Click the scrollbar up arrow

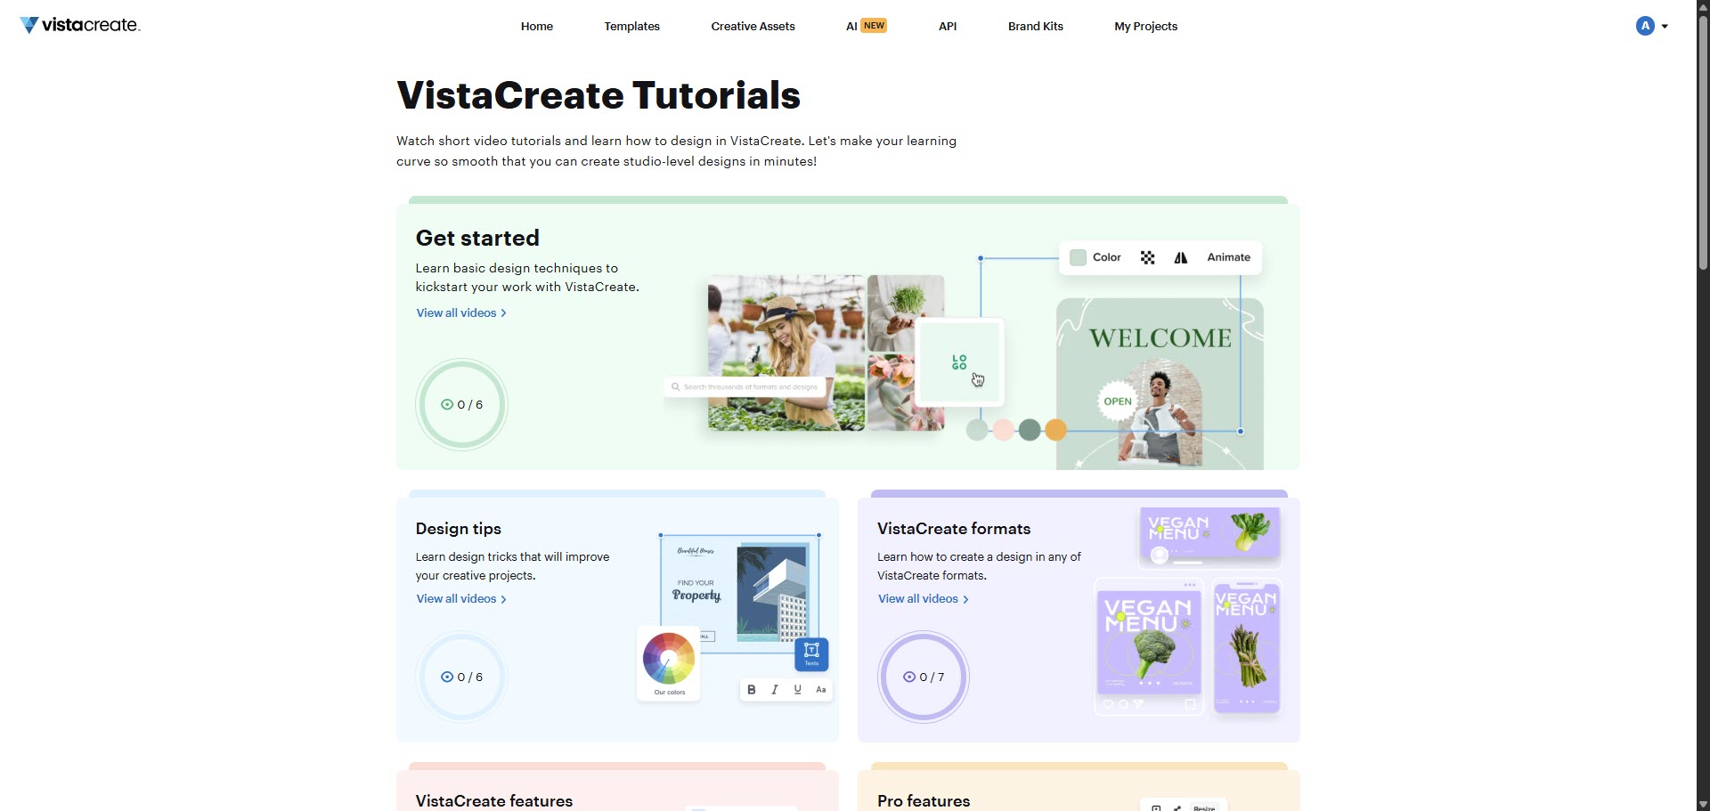pyautogui.click(x=1703, y=6)
